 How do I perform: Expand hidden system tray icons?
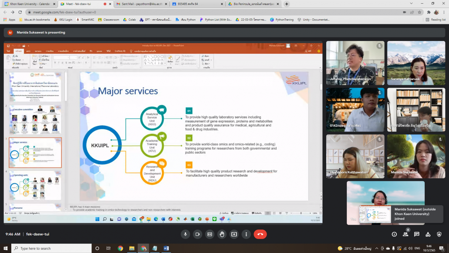pos(377,249)
